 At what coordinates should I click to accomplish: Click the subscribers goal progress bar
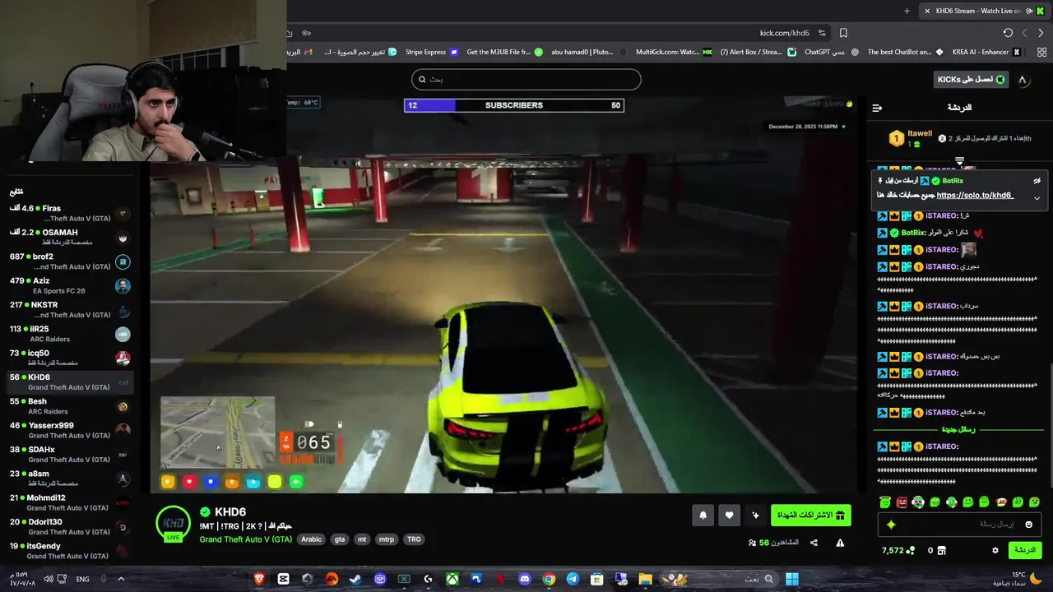pos(513,105)
